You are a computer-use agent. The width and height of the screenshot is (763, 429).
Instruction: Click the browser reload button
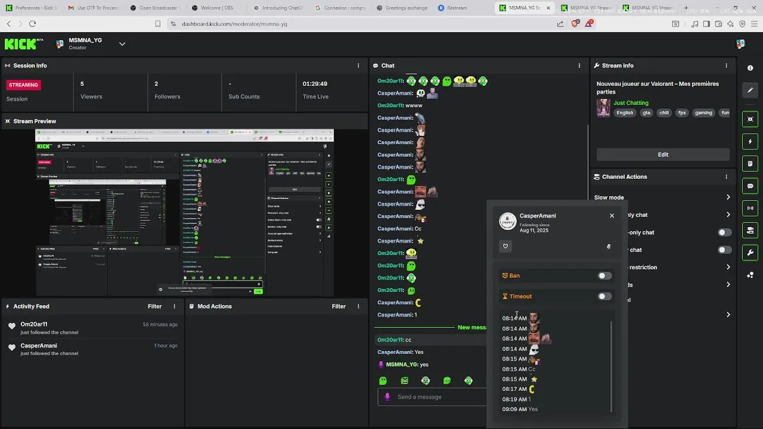(x=32, y=24)
